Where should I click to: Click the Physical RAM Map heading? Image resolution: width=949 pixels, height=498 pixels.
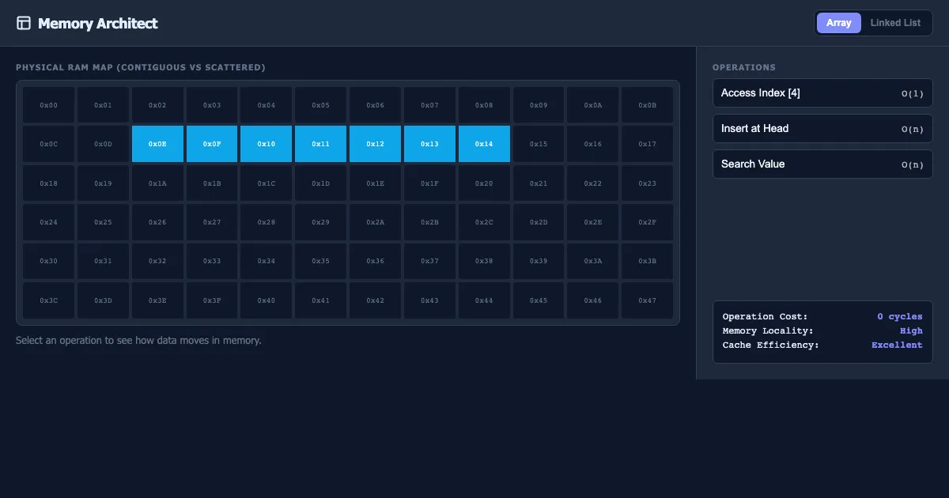point(141,68)
